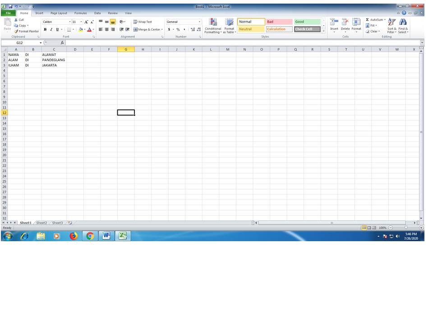Screen dimensions: 433x324
Task: Apply red Font Color
Action: point(89,30)
